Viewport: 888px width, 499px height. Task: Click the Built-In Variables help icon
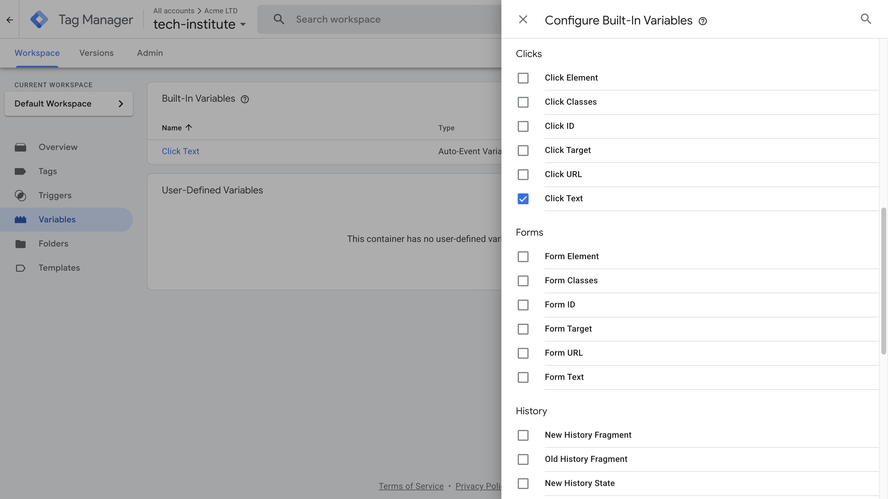tap(245, 99)
